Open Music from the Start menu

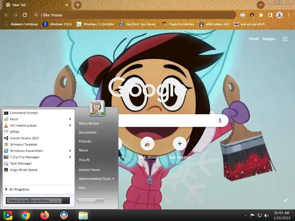click(x=84, y=150)
